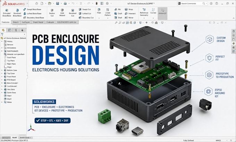236x142 pixels.
Task: Select the Revolved Cut tool
Action: click(73, 12)
